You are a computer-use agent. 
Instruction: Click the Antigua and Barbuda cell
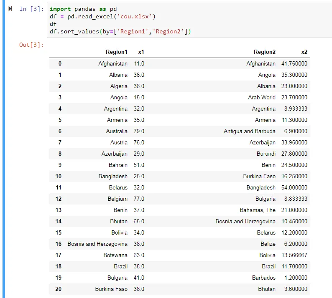250,131
